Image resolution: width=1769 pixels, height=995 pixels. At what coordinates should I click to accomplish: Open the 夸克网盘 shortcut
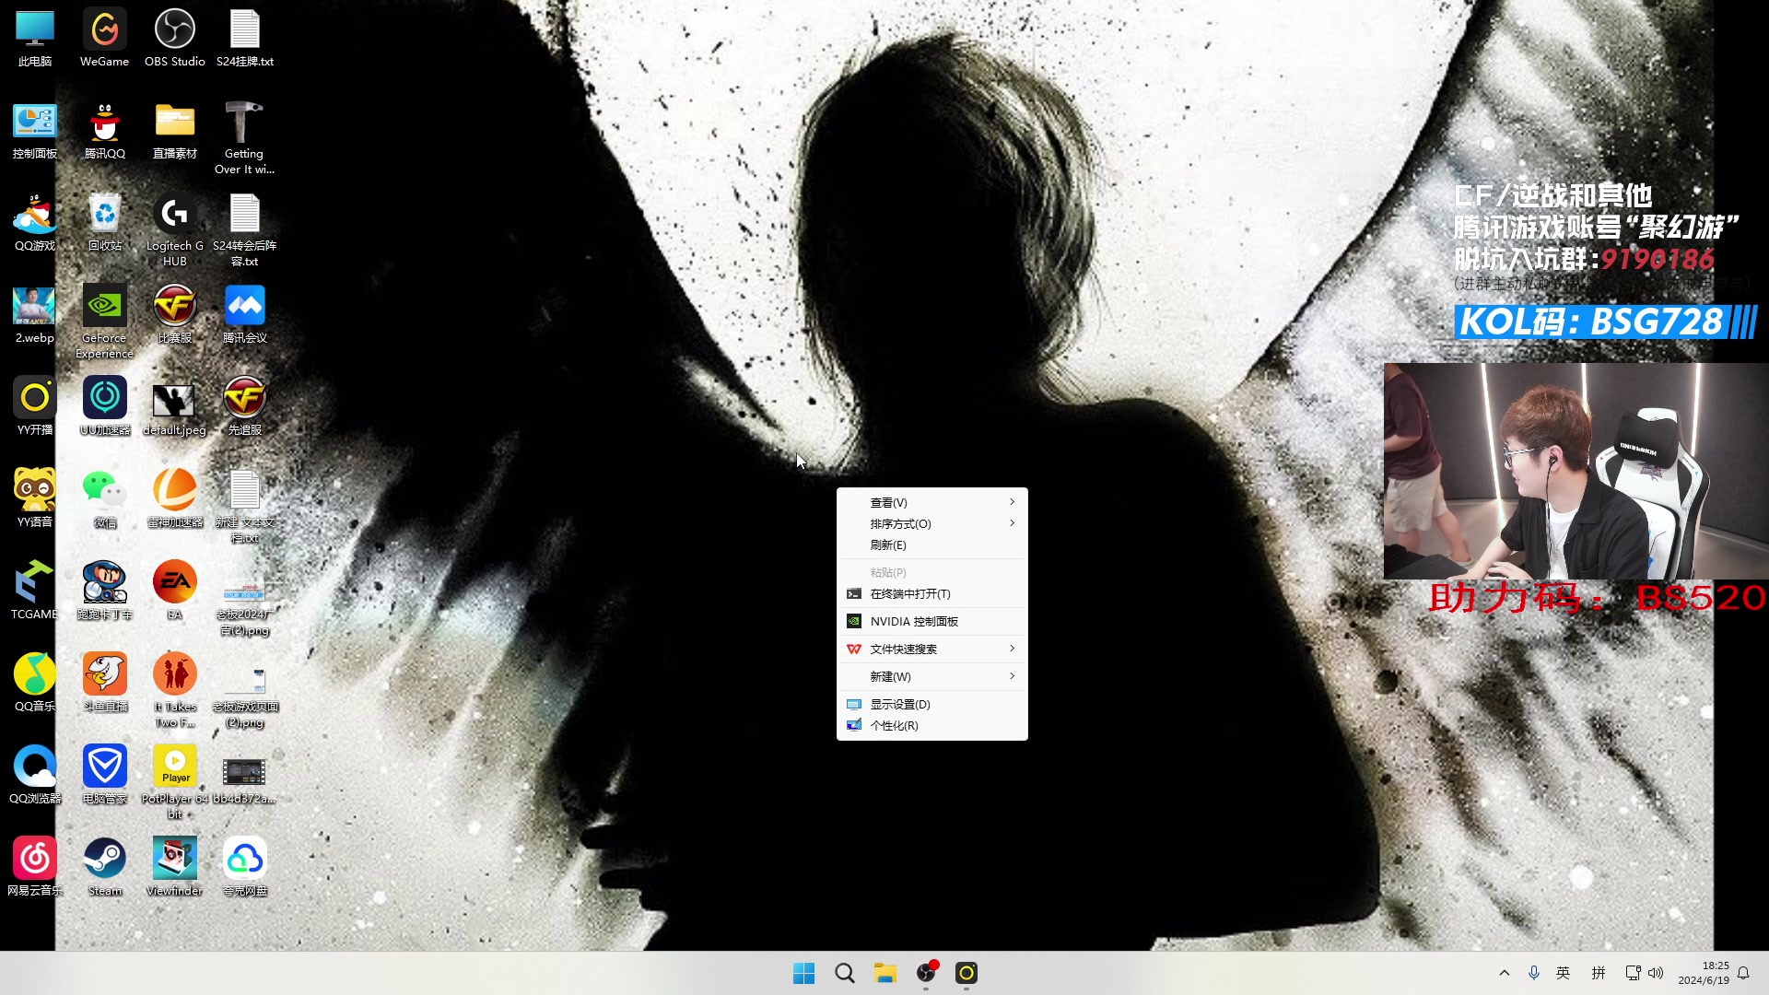coord(244,868)
